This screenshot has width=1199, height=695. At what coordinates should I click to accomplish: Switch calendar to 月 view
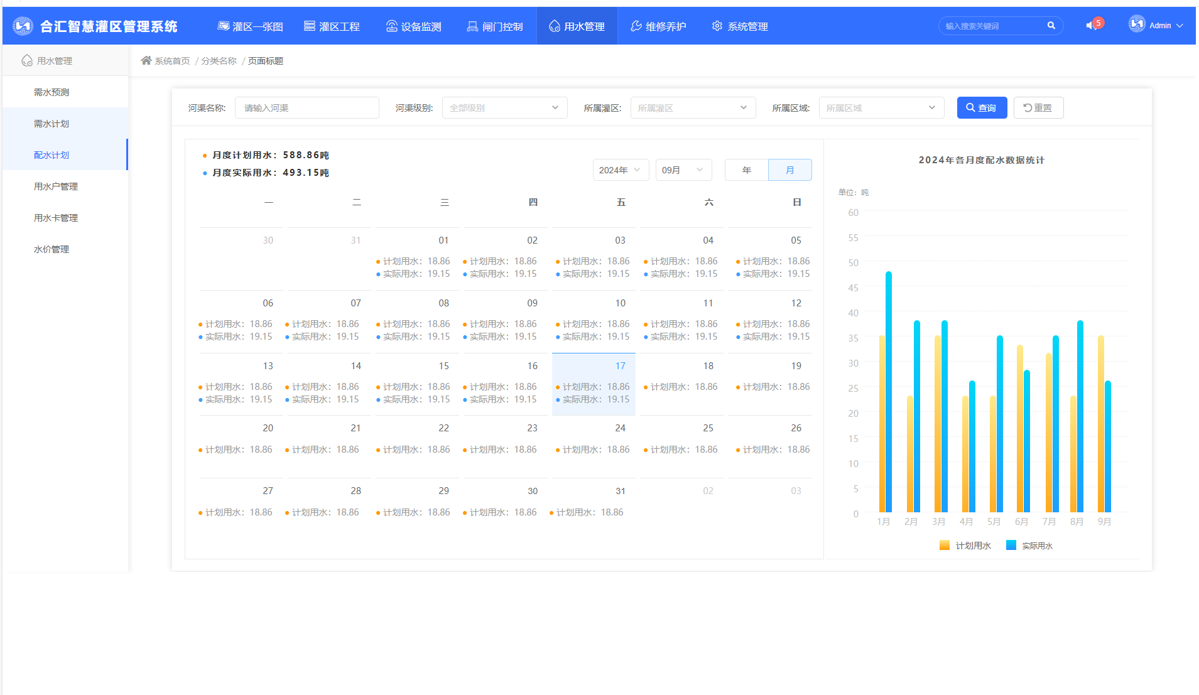[x=789, y=170]
